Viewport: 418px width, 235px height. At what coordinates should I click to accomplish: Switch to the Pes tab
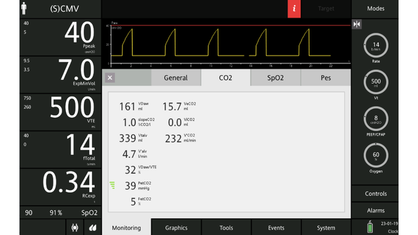pos(326,78)
